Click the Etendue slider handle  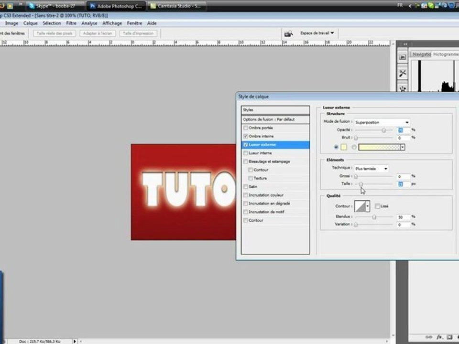374,217
